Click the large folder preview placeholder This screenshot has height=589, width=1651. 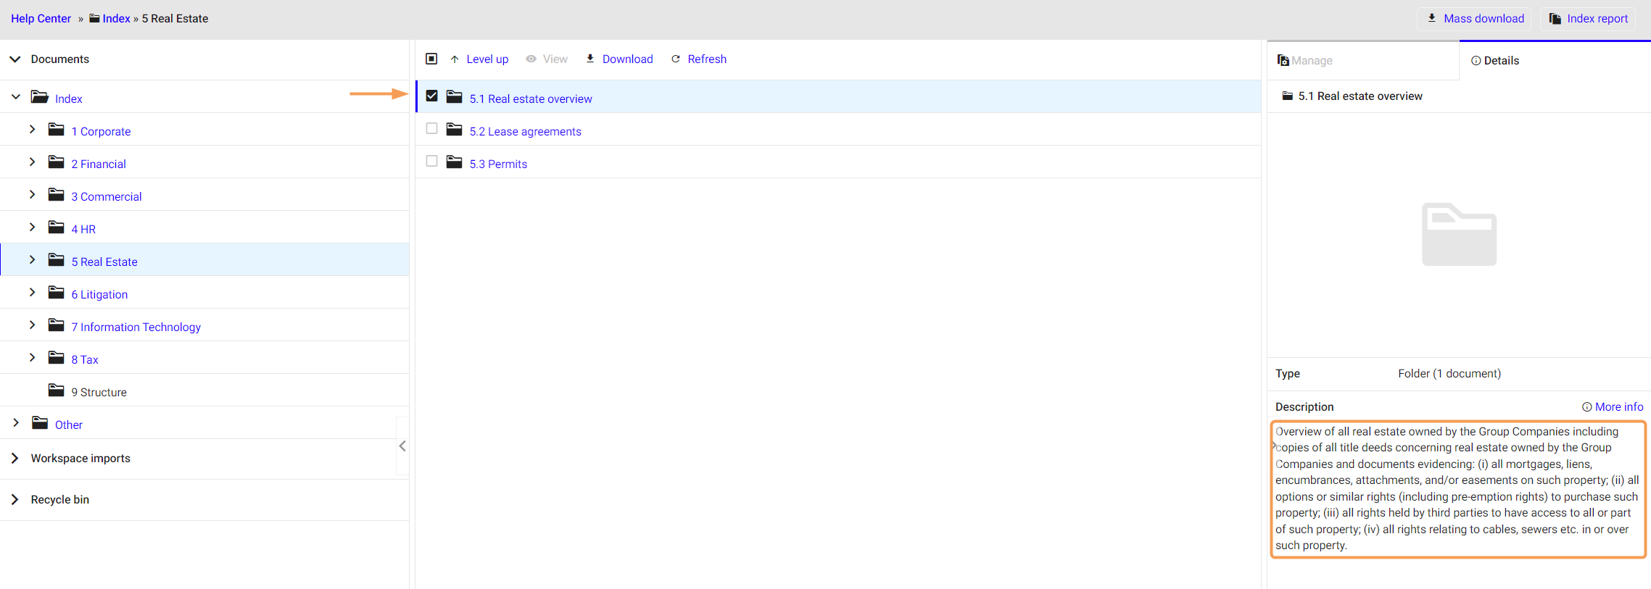click(1459, 235)
